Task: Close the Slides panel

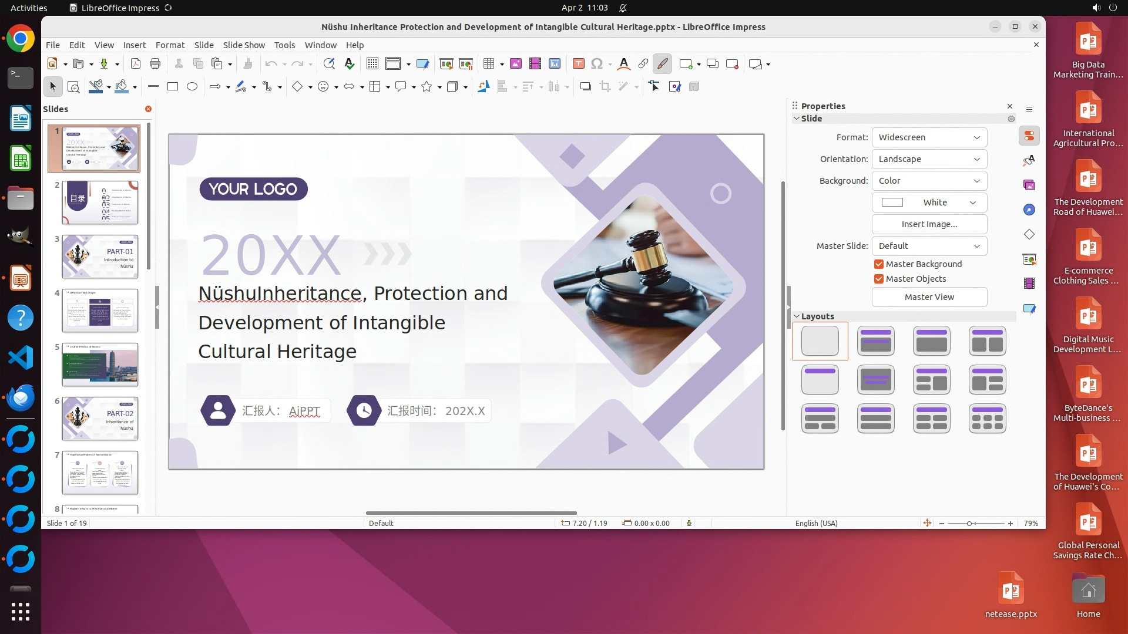Action: pyautogui.click(x=148, y=109)
